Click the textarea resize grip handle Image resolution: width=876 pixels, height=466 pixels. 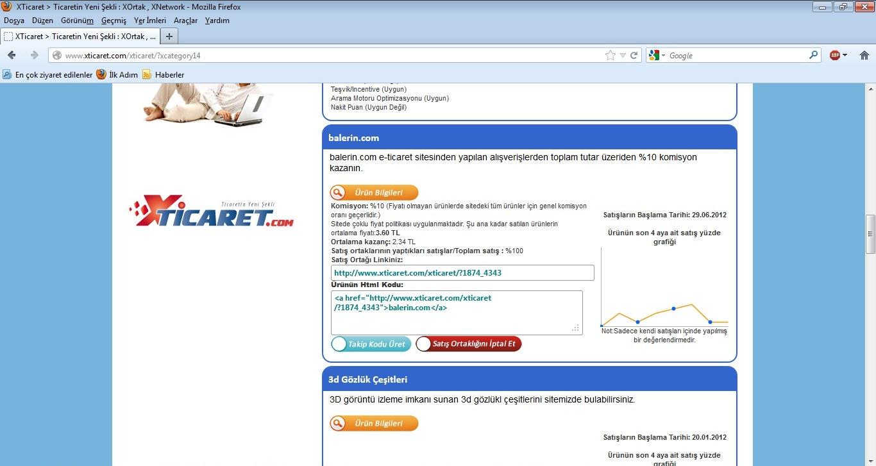click(576, 328)
